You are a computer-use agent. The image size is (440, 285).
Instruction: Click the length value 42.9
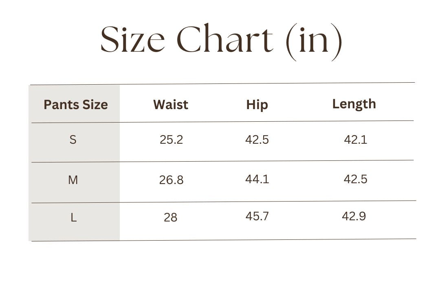(x=354, y=216)
